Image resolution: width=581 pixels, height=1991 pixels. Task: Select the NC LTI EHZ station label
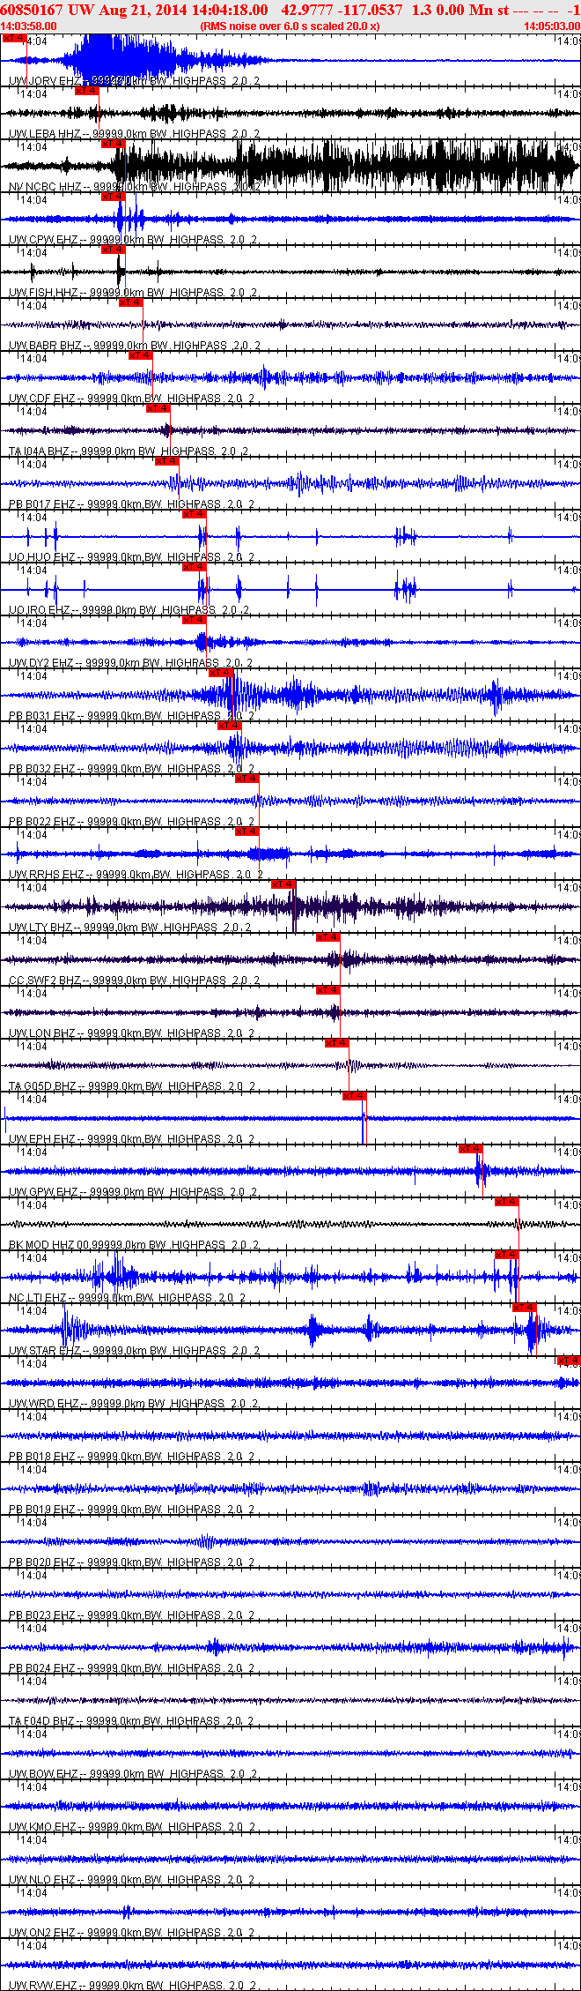(40, 1298)
